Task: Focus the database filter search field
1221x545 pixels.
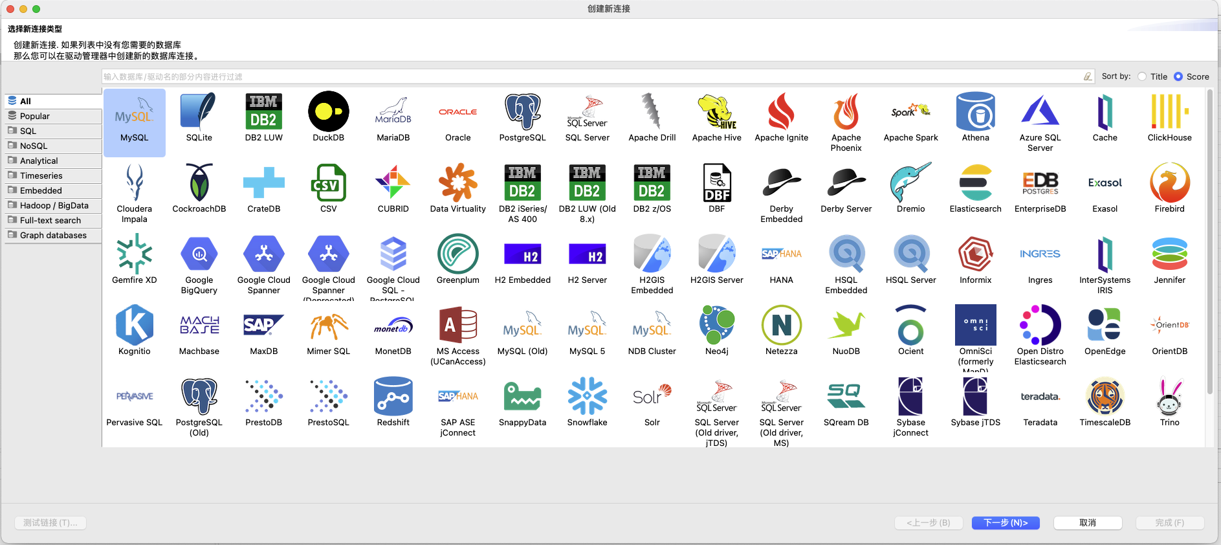Action: pos(592,76)
